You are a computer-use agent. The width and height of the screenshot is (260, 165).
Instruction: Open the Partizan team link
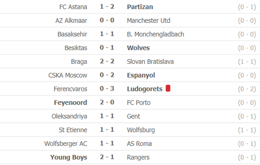(140, 7)
